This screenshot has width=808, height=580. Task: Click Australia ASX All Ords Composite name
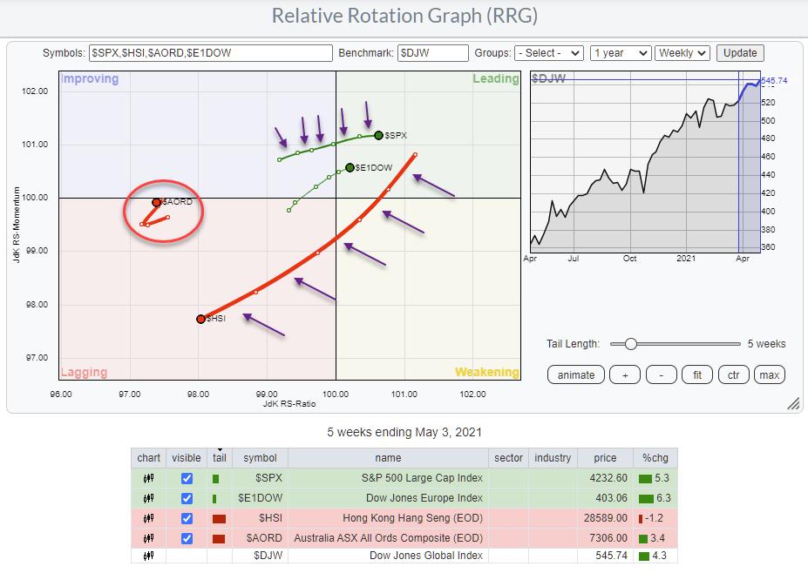(389, 538)
